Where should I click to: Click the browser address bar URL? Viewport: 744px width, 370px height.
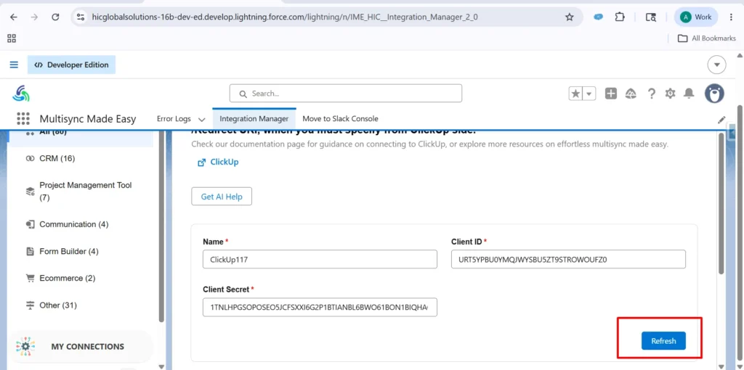(285, 17)
